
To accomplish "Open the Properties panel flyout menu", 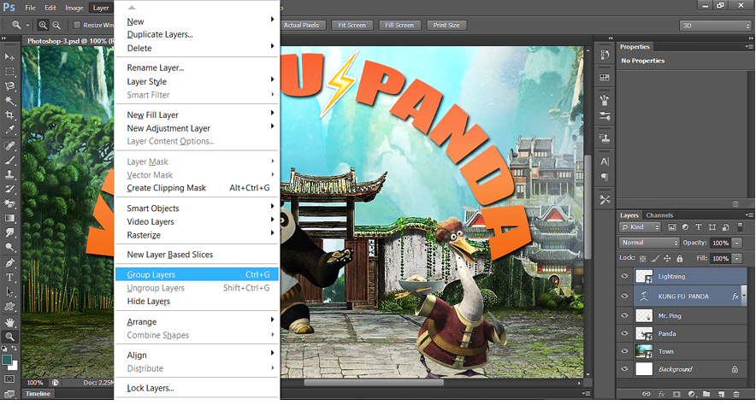I will [749, 47].
